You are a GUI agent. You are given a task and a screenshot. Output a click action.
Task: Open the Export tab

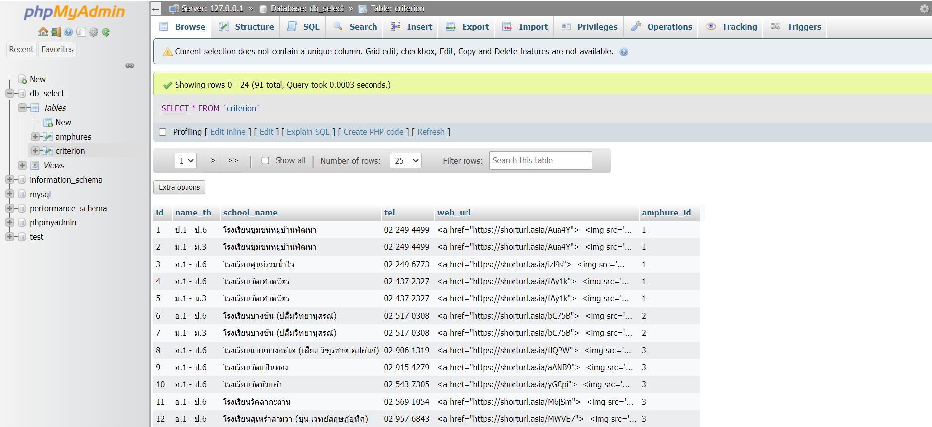(x=467, y=27)
